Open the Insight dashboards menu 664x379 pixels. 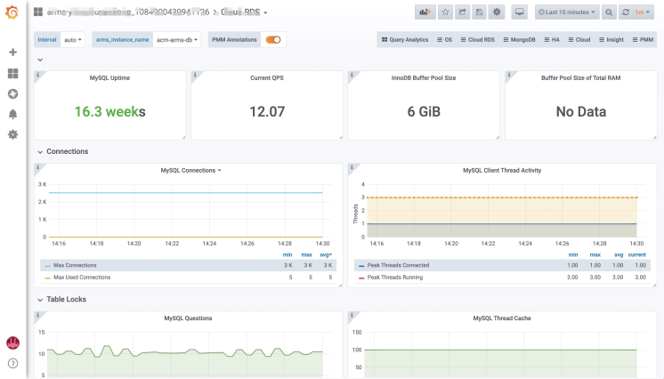coord(611,40)
